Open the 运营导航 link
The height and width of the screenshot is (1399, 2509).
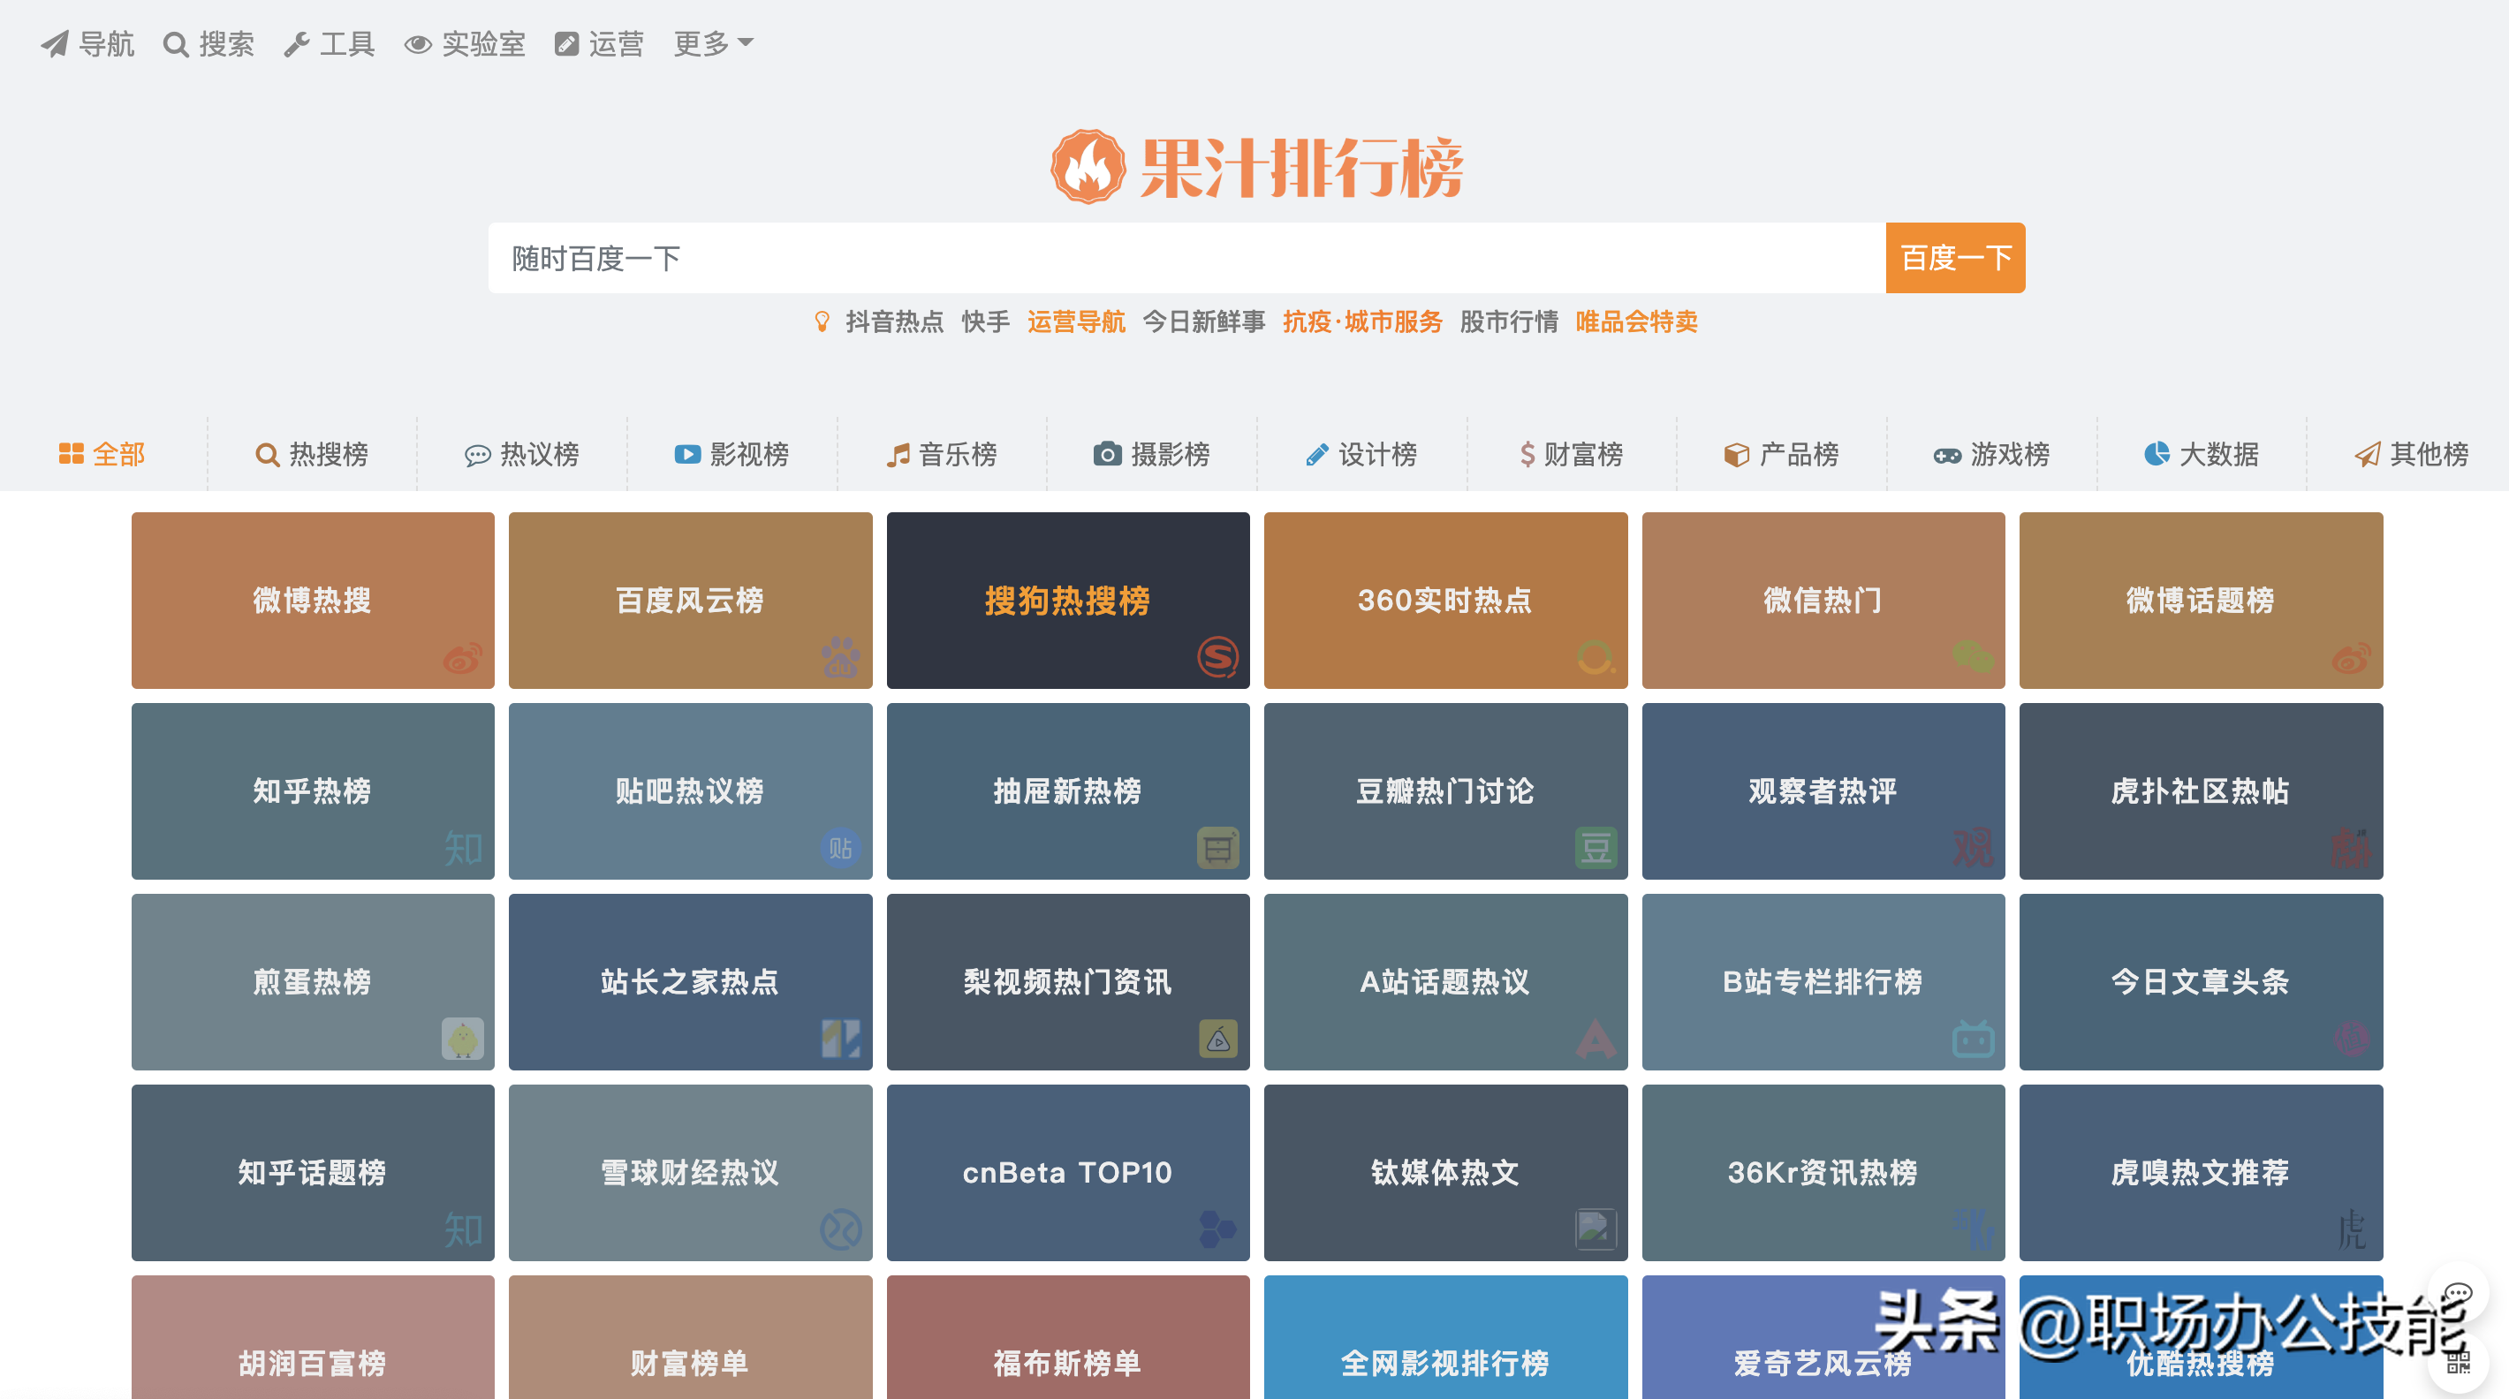tap(1076, 322)
